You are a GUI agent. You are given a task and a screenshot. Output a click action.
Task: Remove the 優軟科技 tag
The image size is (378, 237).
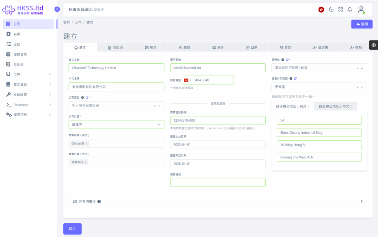85,162
